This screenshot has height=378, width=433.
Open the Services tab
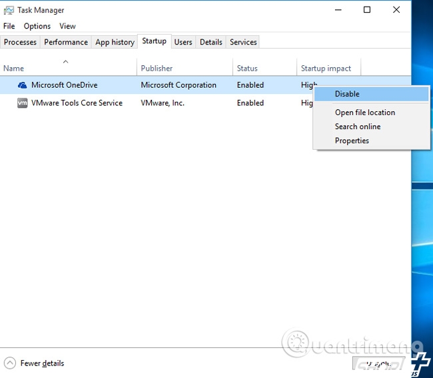coord(243,42)
